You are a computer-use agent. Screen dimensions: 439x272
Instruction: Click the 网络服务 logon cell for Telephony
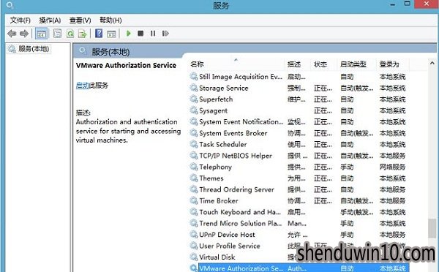(x=392, y=167)
